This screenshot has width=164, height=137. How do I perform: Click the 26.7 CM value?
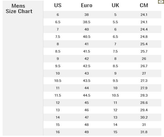coord(144,66)
